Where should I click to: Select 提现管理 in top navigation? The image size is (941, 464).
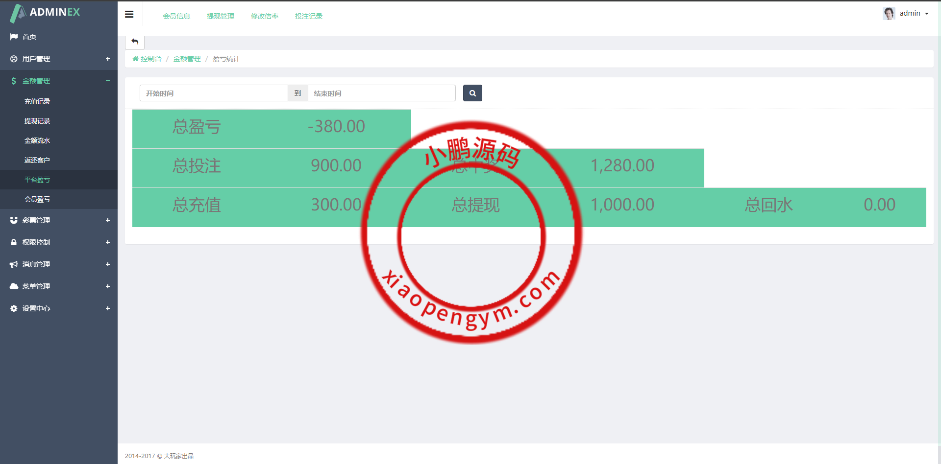point(221,16)
